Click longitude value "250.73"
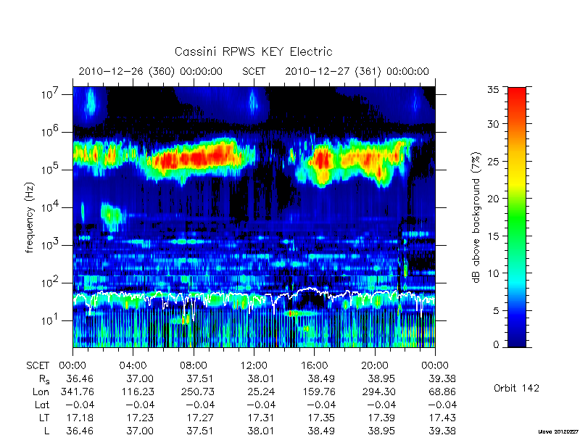Viewport: 580px width, 435px height. (x=197, y=391)
